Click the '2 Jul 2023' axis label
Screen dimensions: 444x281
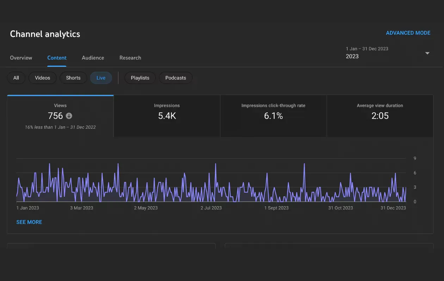211,208
